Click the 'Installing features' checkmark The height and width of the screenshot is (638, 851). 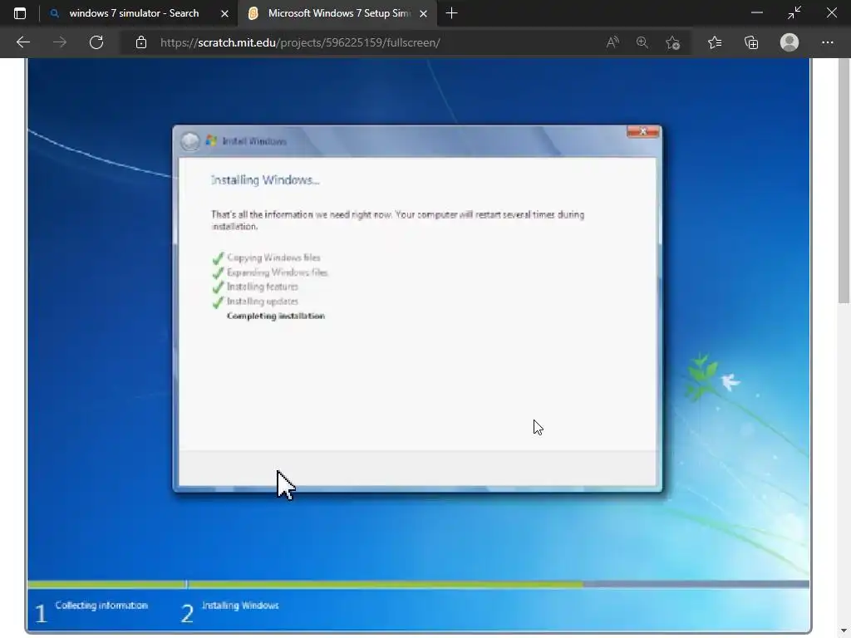(x=219, y=287)
